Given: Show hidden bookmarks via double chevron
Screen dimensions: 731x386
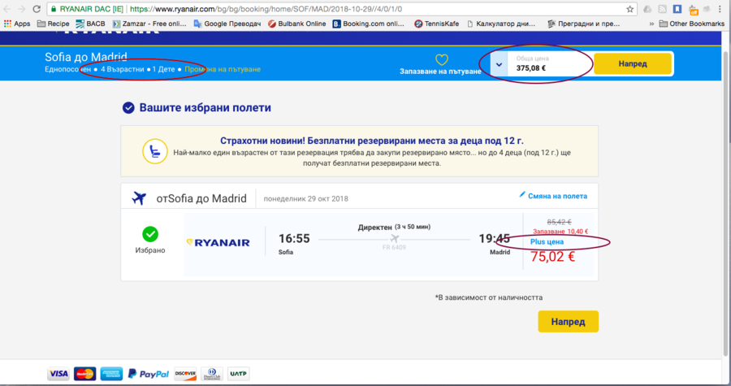Looking at the screenshot, I should pos(651,24).
